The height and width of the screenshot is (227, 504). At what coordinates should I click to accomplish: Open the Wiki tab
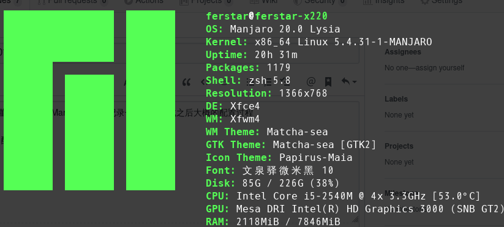click(263, 2)
